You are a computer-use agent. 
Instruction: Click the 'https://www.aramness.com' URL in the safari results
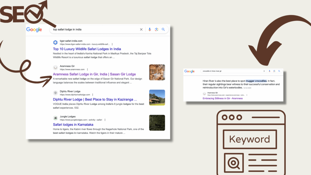coord(72,70)
